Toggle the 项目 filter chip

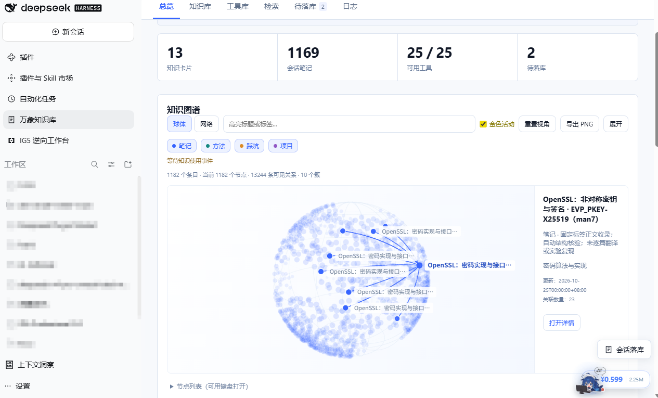click(x=283, y=146)
